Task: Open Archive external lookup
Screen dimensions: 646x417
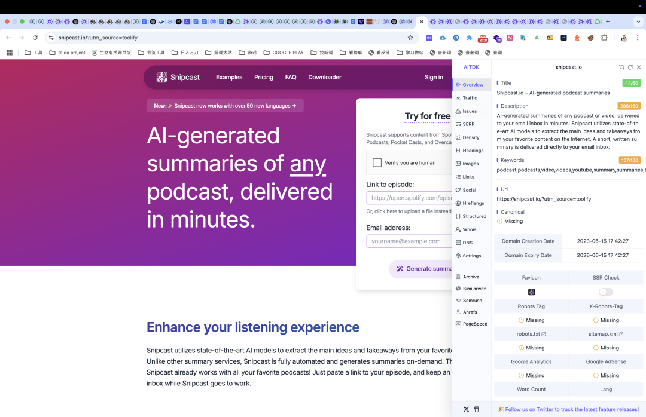Action: click(x=472, y=277)
